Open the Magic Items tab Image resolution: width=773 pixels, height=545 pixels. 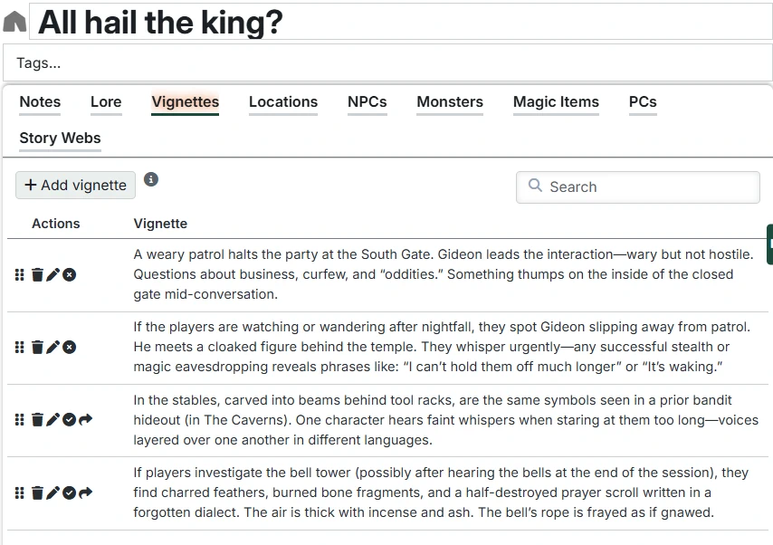point(556,102)
